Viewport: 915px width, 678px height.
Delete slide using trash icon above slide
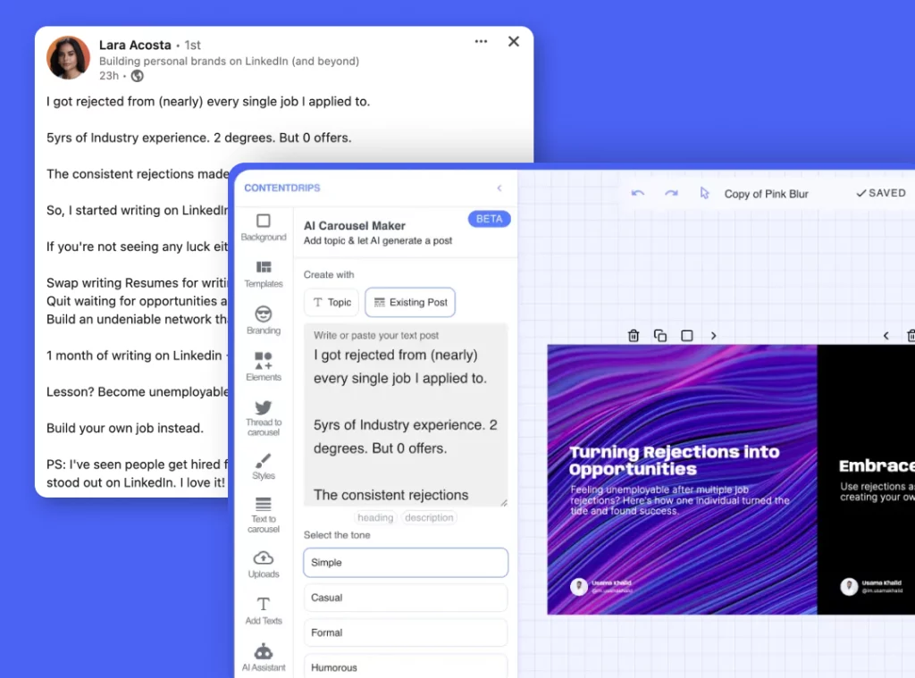click(x=634, y=336)
